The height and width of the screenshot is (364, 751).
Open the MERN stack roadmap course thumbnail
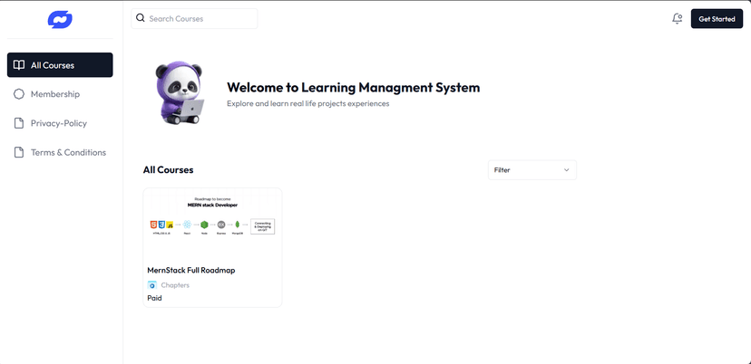click(x=212, y=224)
